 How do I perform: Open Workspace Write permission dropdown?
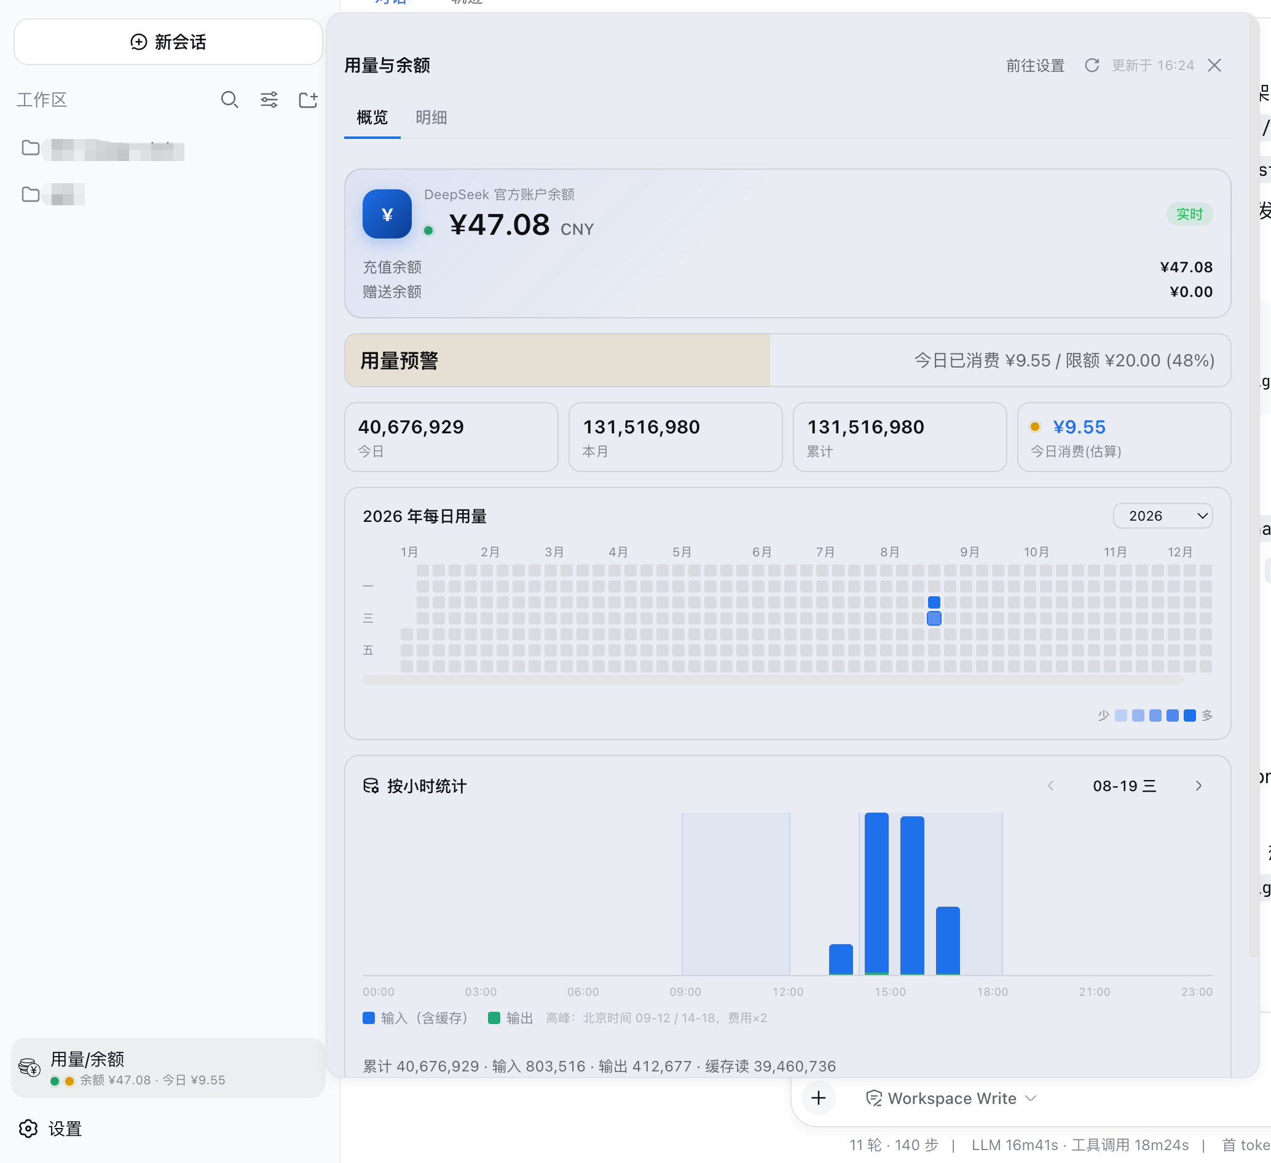coord(951,1098)
